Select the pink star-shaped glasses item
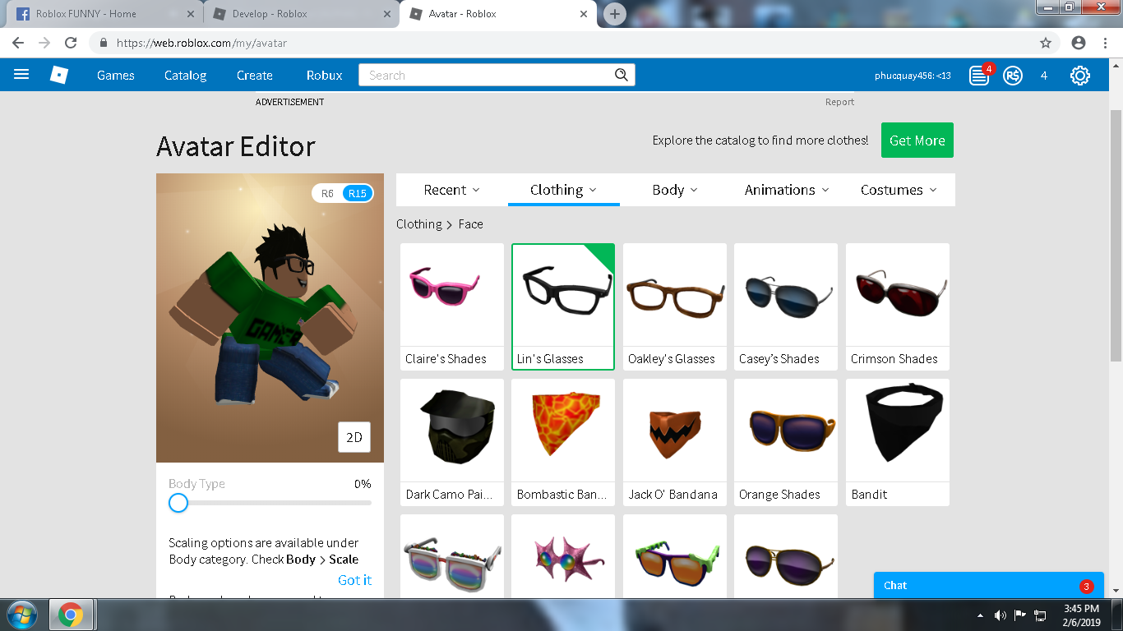The height and width of the screenshot is (631, 1123). (563, 556)
